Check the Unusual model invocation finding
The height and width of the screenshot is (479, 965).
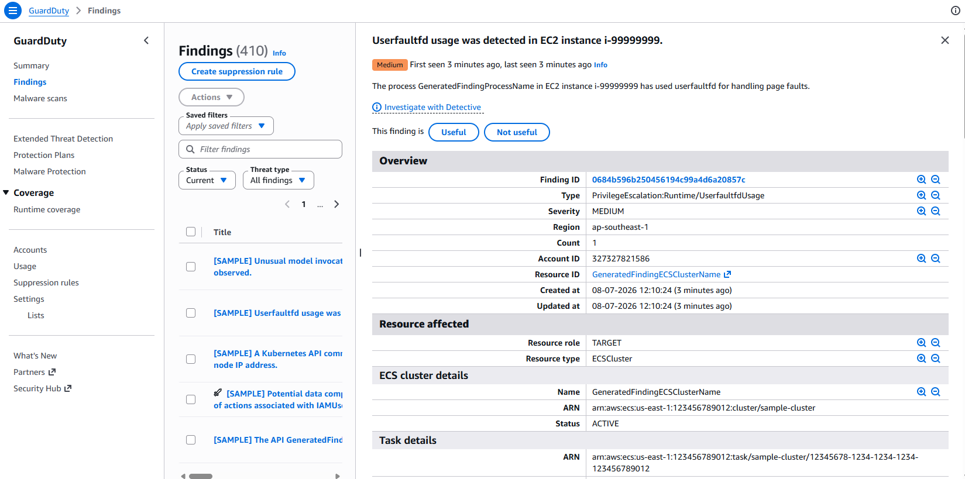click(x=191, y=267)
